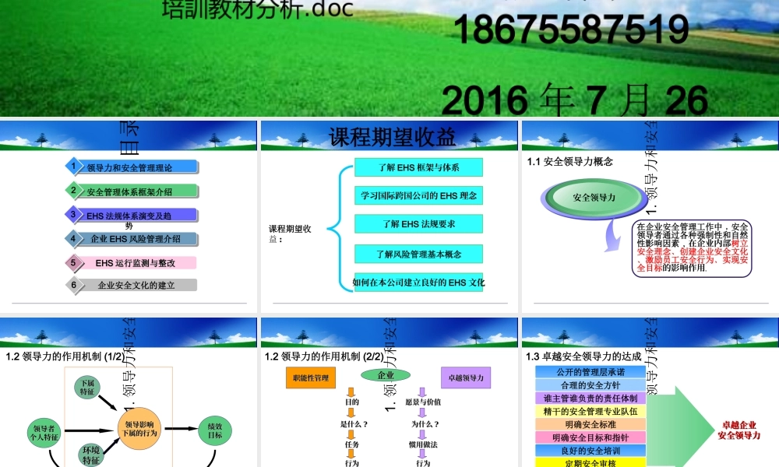The image size is (779, 467).
Task: Click the 谁主管谁负责的责任体制 bar
Action: (x=590, y=398)
